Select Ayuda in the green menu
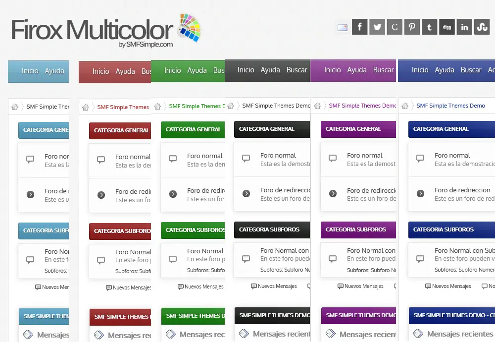Viewport: 495px width, 342px height. tap(197, 70)
